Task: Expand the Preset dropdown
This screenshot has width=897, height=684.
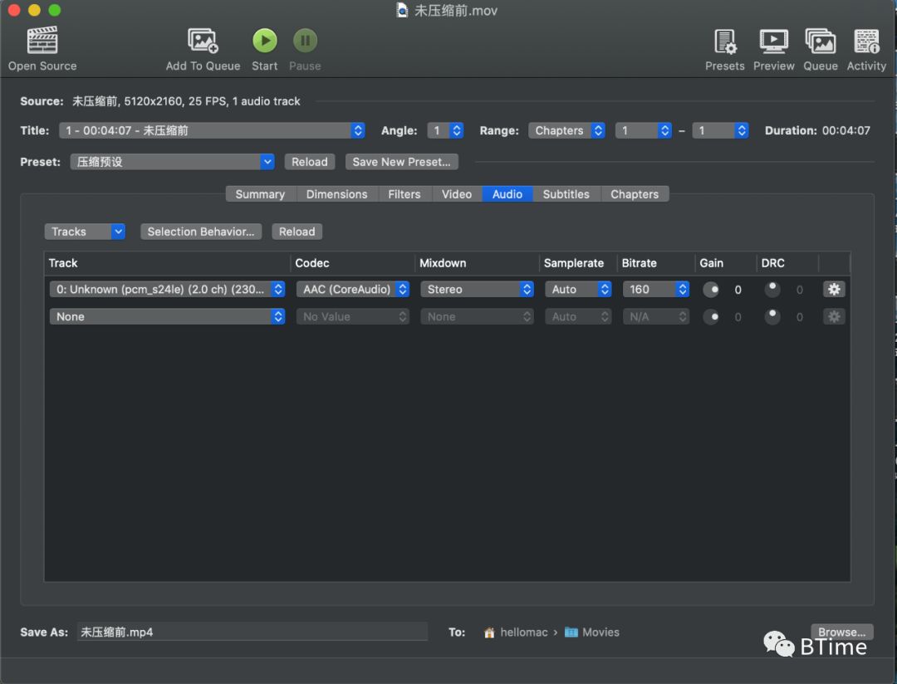Action: [x=172, y=162]
